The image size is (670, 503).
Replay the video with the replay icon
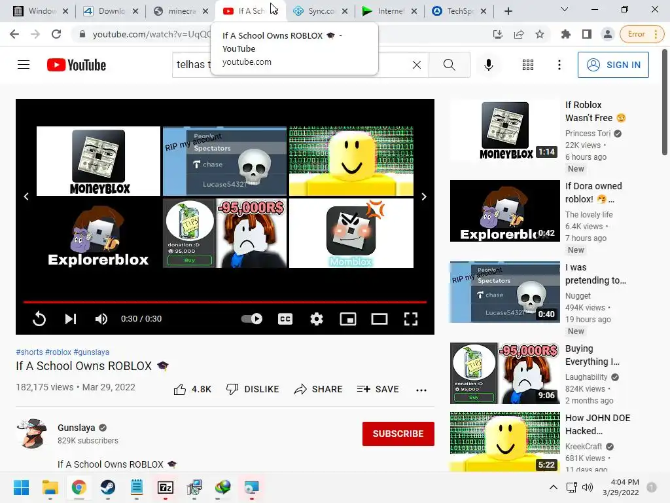(x=39, y=319)
